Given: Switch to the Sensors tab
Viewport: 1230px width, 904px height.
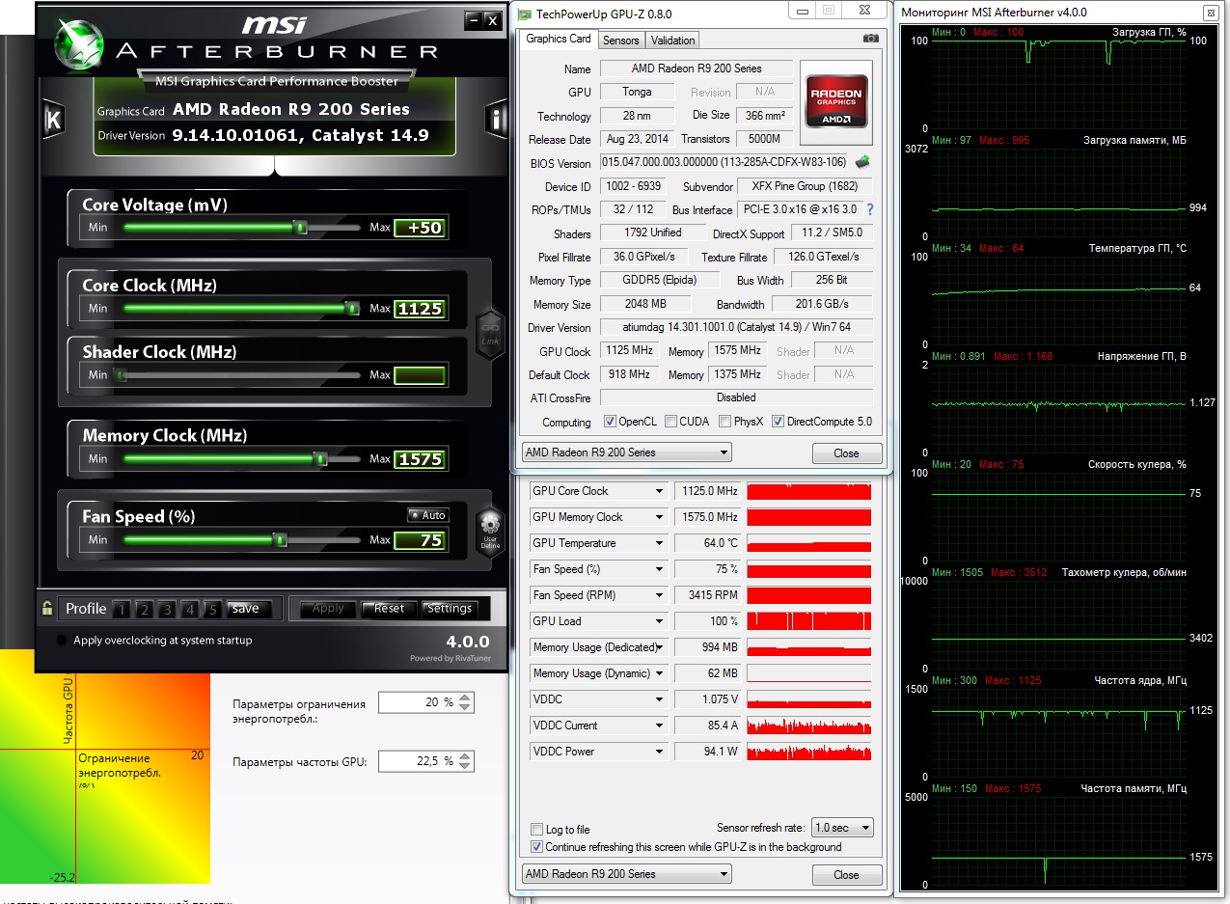Looking at the screenshot, I should point(620,41).
